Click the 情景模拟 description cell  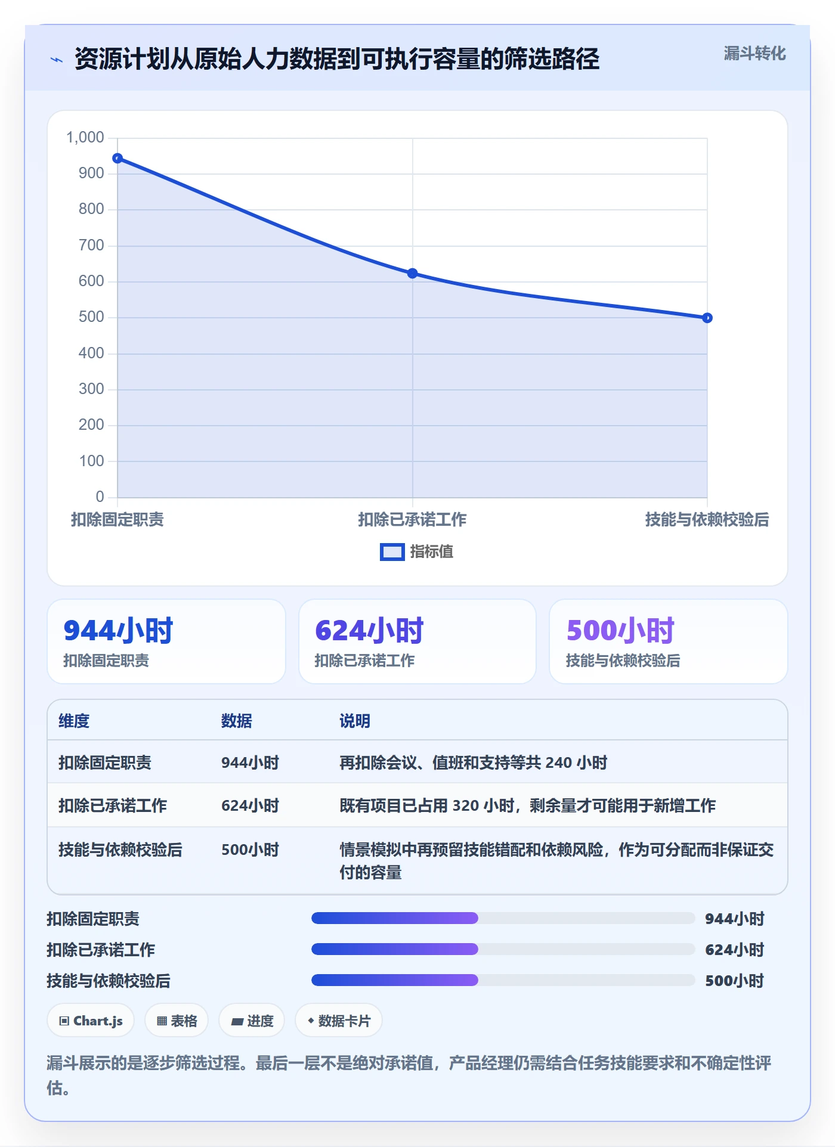click(557, 861)
